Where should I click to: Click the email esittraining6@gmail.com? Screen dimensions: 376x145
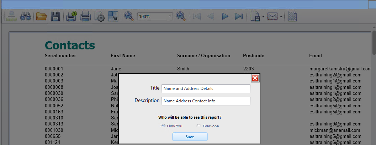tap(335, 143)
